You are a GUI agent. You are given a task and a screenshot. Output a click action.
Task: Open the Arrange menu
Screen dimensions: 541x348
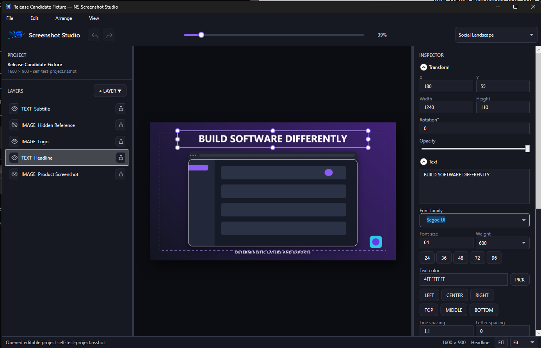pyautogui.click(x=64, y=18)
